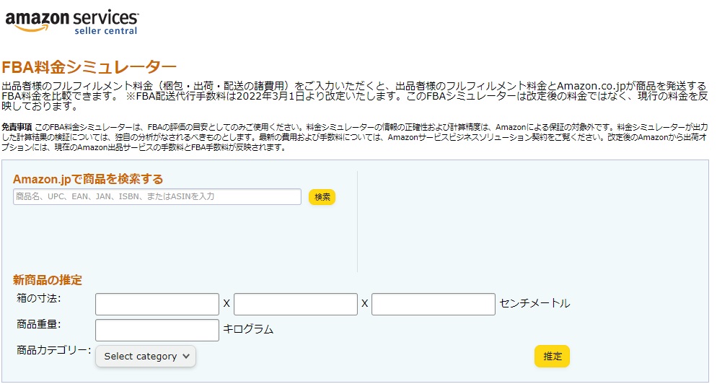This screenshot has width=717, height=384.
Task: Click the FBA料金シミュレーター page heading
Action: pos(89,67)
